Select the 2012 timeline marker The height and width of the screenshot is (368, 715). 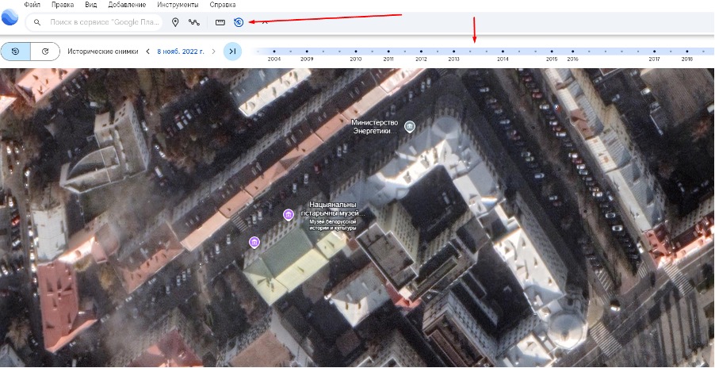point(421,52)
